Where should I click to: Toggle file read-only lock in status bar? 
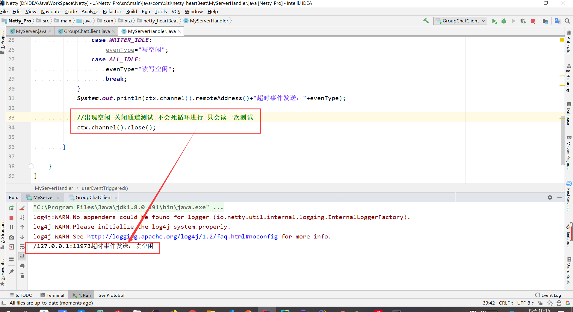pyautogui.click(x=540, y=303)
